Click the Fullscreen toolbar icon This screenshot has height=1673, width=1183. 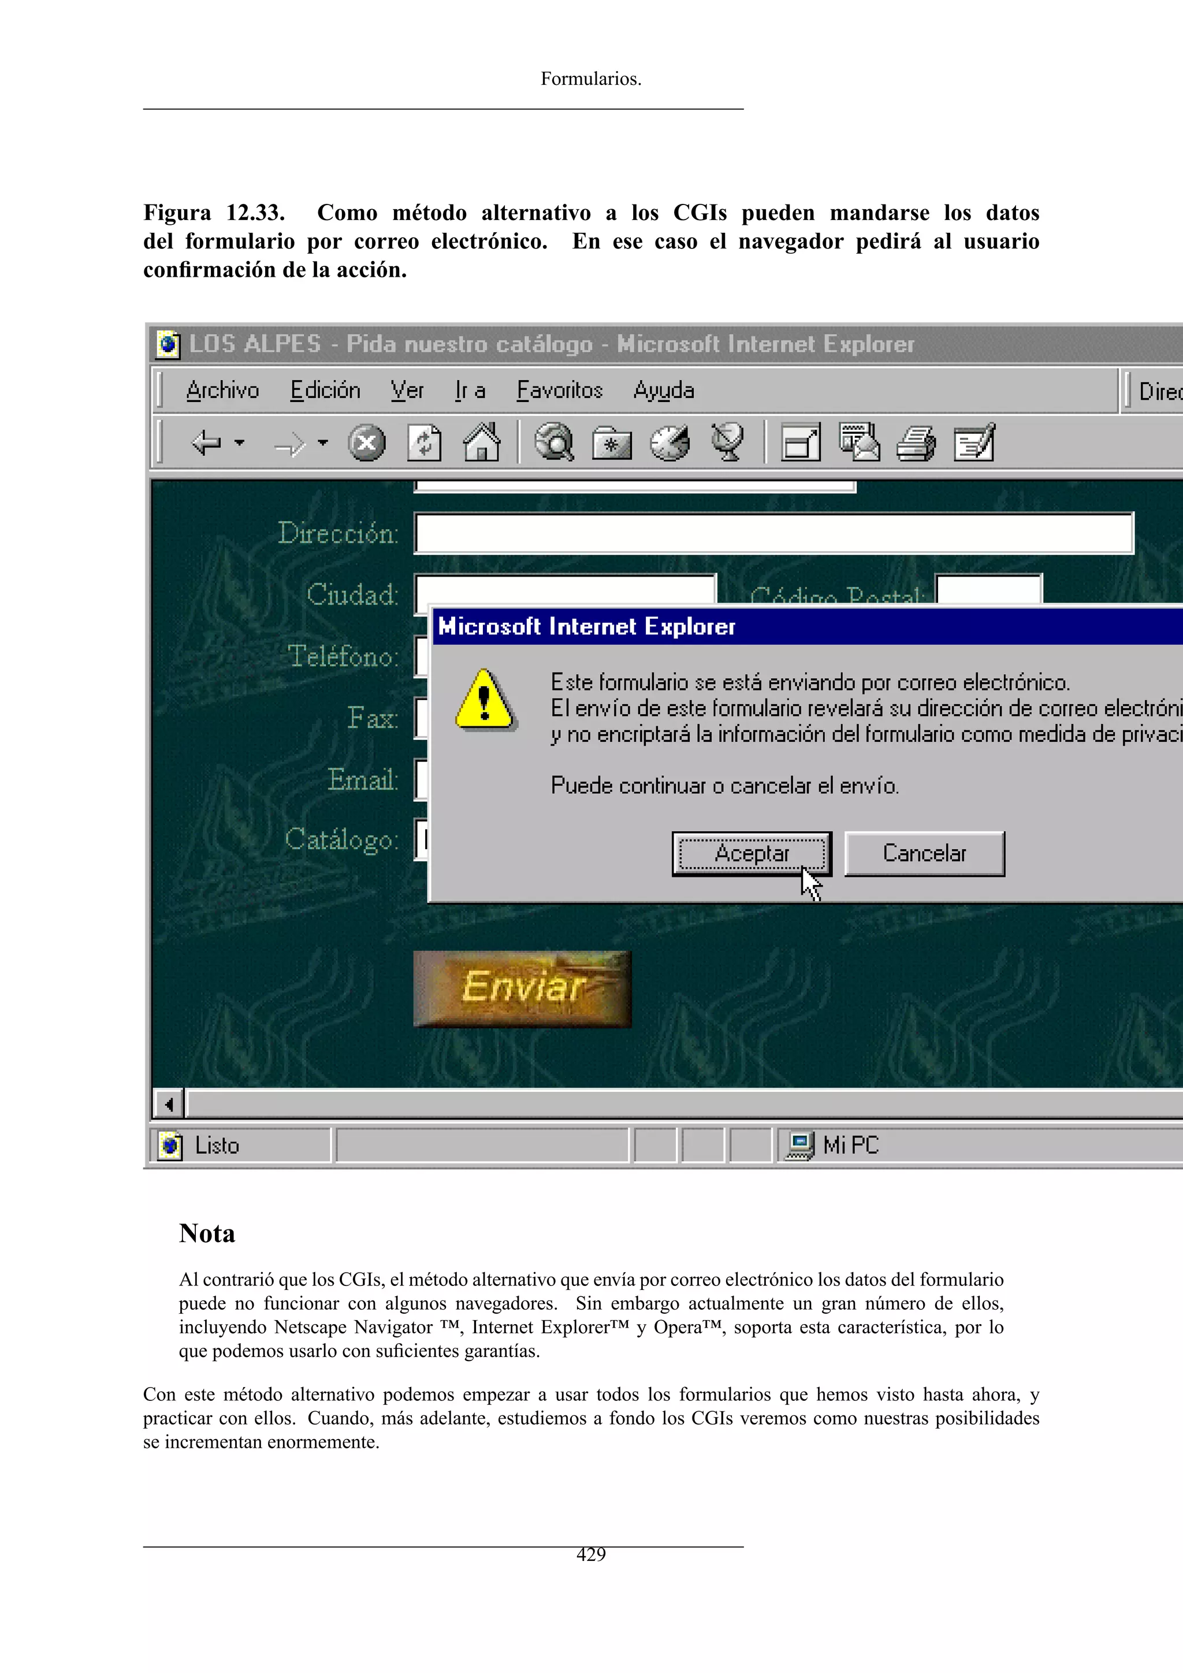[800, 443]
